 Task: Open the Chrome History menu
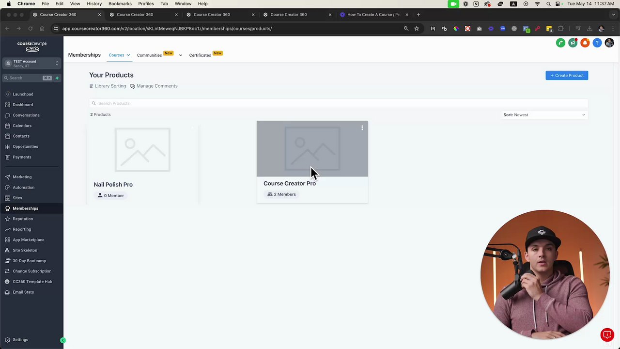tap(94, 4)
